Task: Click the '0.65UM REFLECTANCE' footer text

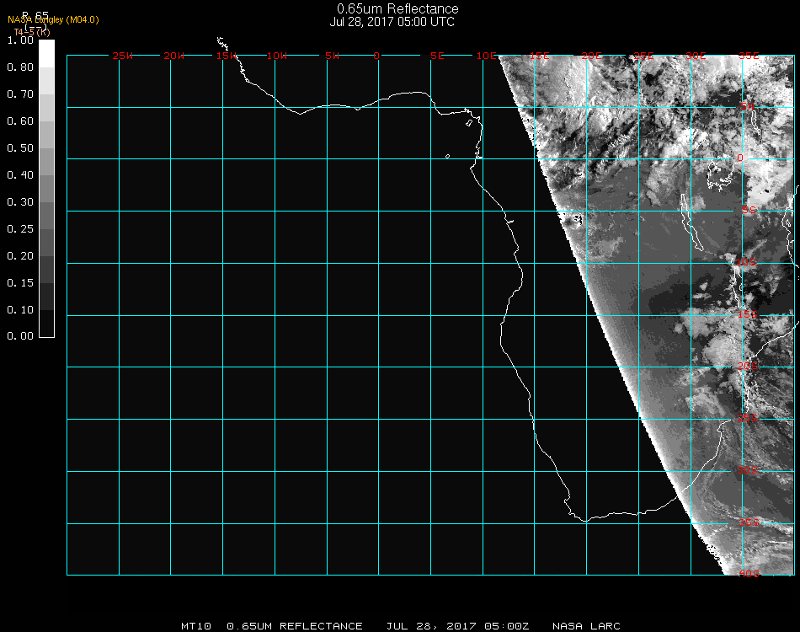Action: coord(295,626)
